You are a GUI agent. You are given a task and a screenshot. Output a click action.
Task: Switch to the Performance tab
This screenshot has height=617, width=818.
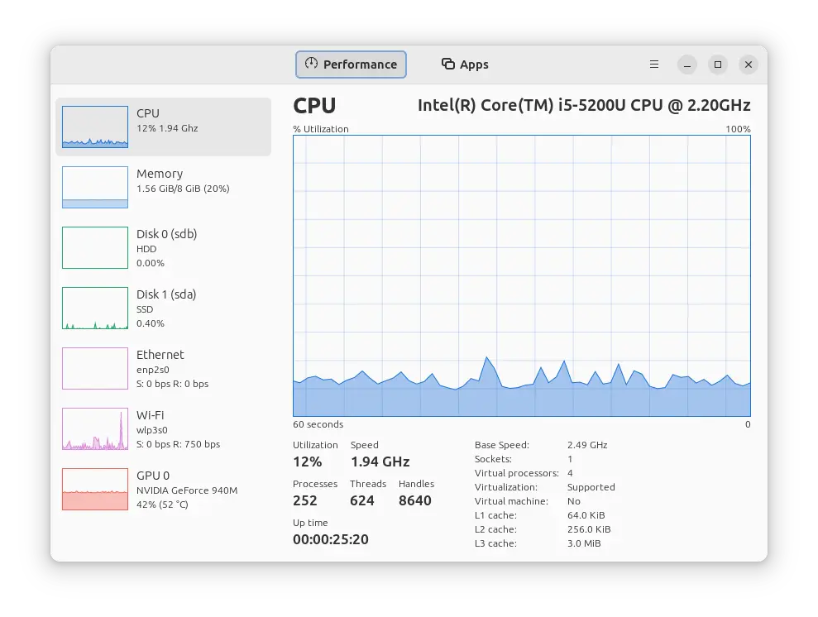[x=351, y=65]
